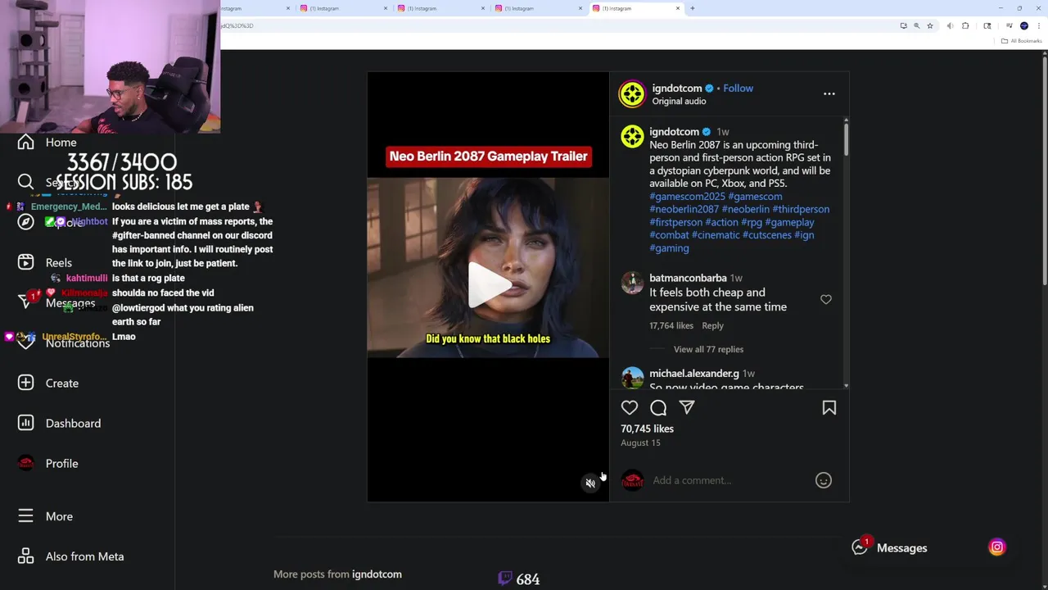Click the Follow link next to igndotcom

coord(738,88)
